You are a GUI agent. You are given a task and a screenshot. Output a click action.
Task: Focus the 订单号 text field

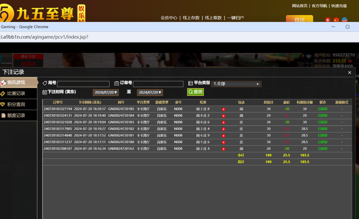[x=158, y=84]
